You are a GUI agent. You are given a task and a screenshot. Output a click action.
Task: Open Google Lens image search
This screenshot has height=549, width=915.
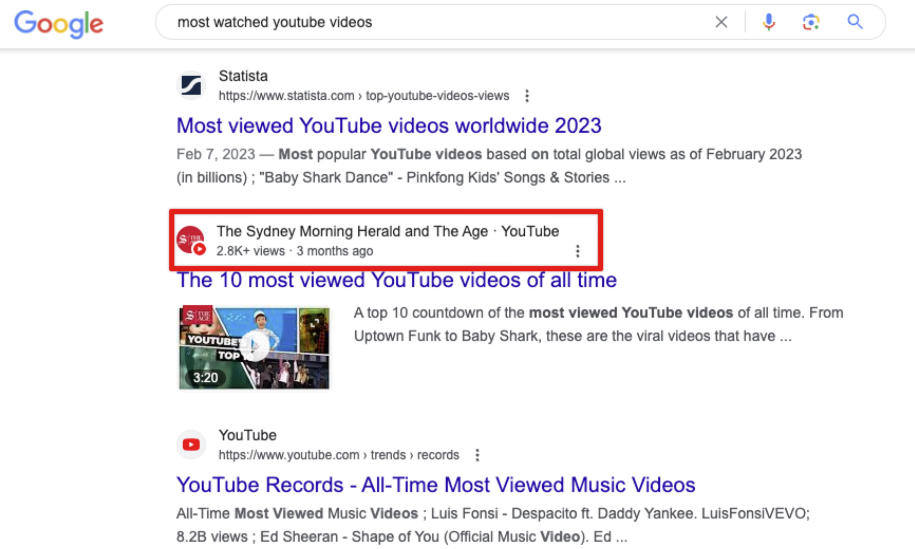tap(811, 22)
